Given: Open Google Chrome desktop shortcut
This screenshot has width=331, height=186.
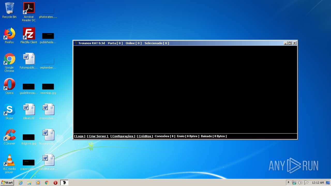Looking at the screenshot, I should tap(9, 63).
